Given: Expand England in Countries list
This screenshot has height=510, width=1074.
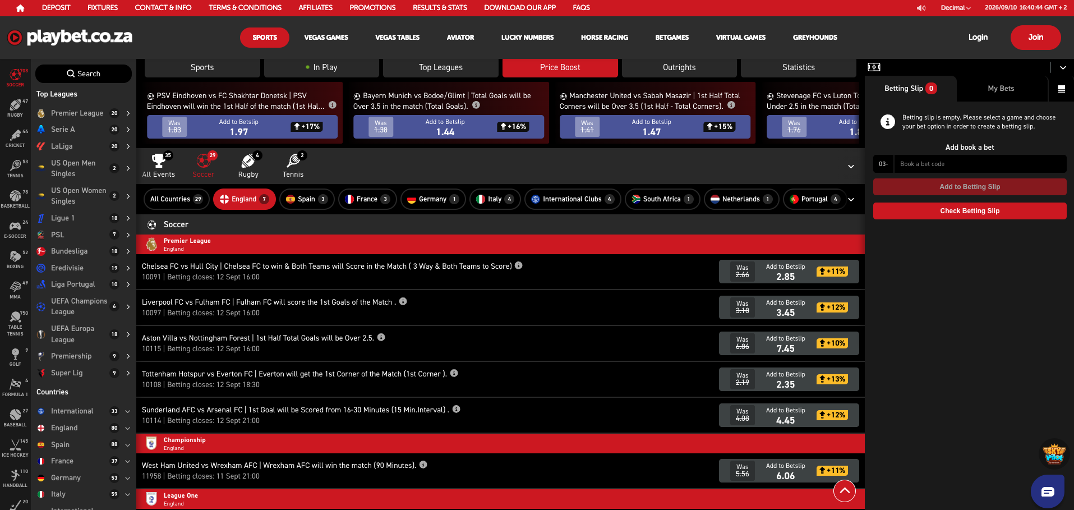Looking at the screenshot, I should [128, 428].
